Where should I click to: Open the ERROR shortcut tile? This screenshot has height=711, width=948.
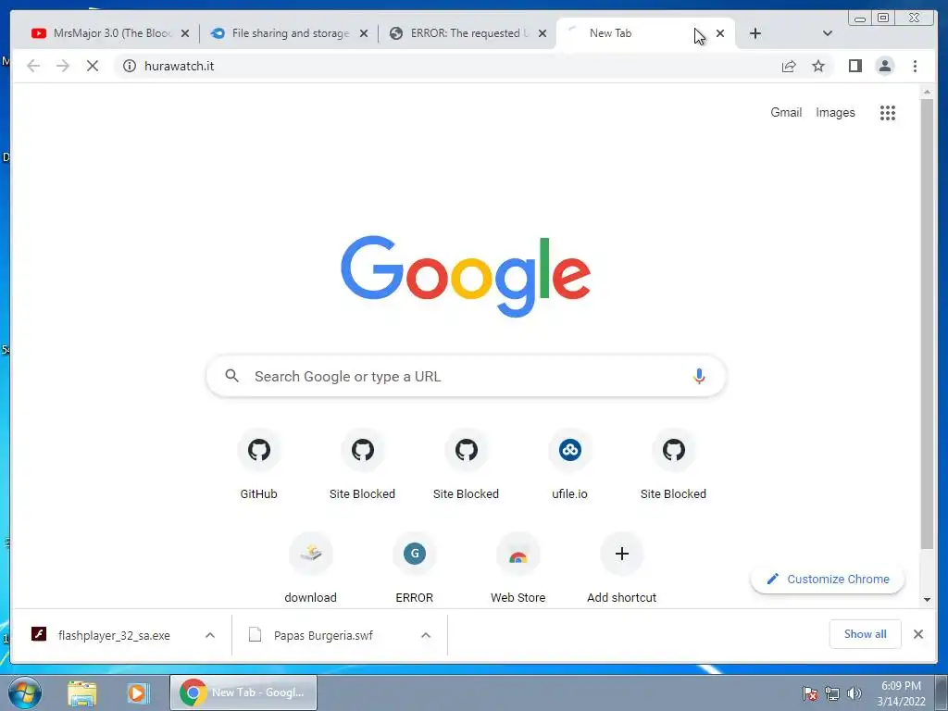[414, 568]
